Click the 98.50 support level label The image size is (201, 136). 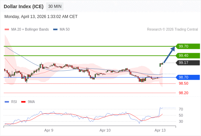tap(184, 83)
